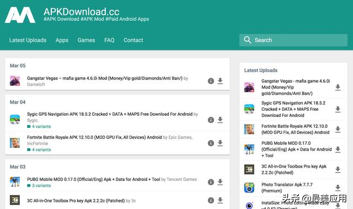Open the Latest Uploads menu item

(28, 40)
